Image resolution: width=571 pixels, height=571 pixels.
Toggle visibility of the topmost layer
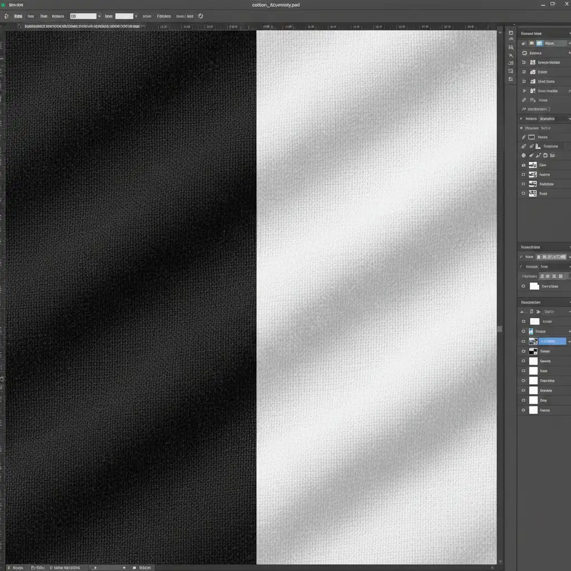[523, 322]
